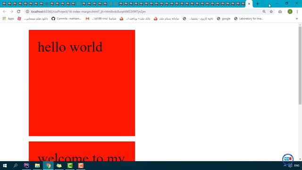Image resolution: width=302 pixels, height=170 pixels.
Task: View site information icon in address bar
Action: coord(27,11)
